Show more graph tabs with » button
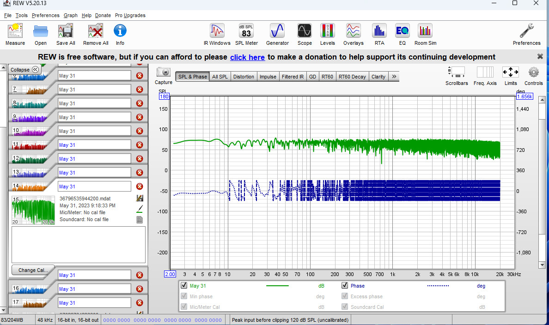Screen dimensions: 549x325 [394, 77]
